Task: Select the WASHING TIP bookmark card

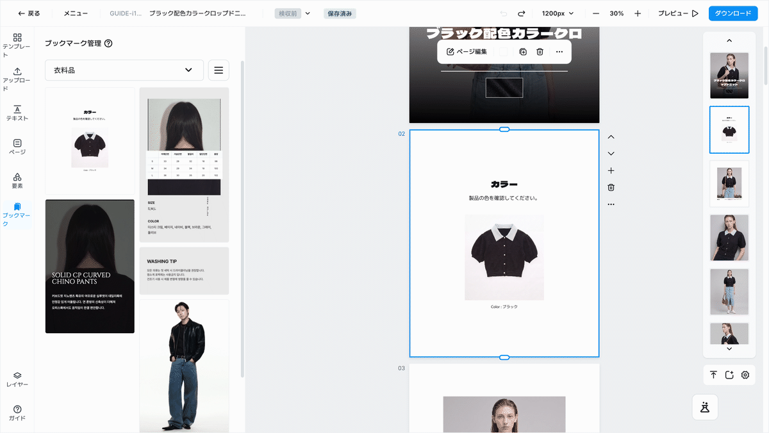Action: pyautogui.click(x=184, y=270)
